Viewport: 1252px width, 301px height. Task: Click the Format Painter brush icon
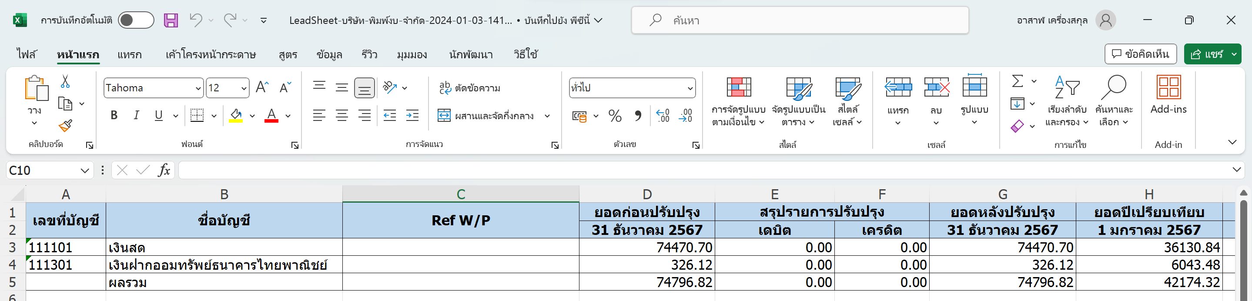point(65,126)
